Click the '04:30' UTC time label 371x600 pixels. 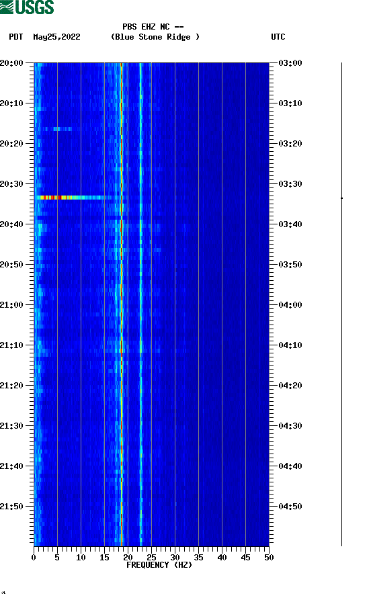[290, 426]
